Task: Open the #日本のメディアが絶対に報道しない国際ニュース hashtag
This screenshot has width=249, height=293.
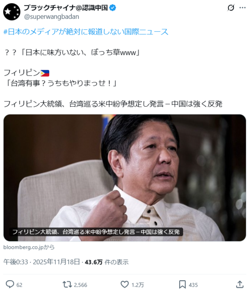Action: pos(86,32)
